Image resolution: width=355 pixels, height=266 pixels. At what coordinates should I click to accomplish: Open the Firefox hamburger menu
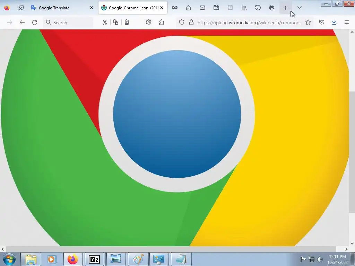click(347, 23)
